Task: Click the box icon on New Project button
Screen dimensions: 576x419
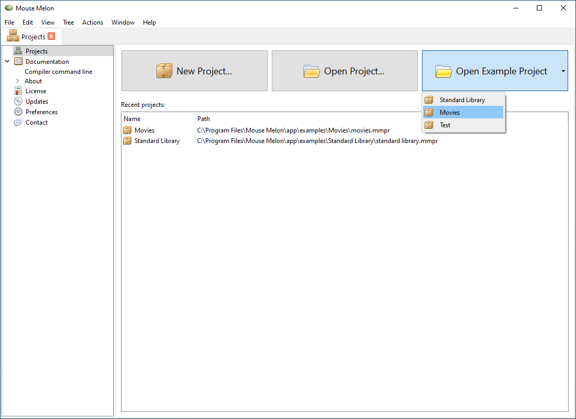Action: [x=164, y=71]
